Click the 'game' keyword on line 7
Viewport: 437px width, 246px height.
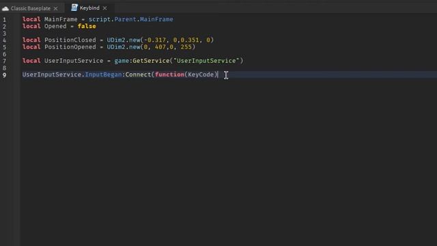click(122, 61)
